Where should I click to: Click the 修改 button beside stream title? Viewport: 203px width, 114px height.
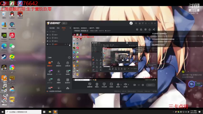click(97, 28)
